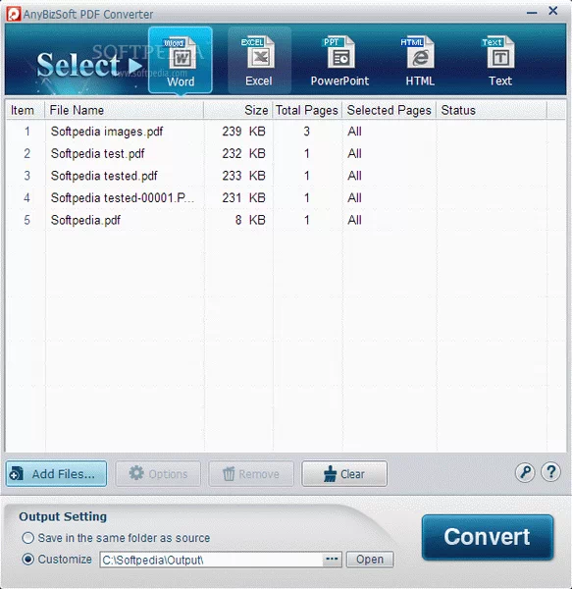Click the Remove button
The height and width of the screenshot is (589, 572).
point(251,474)
